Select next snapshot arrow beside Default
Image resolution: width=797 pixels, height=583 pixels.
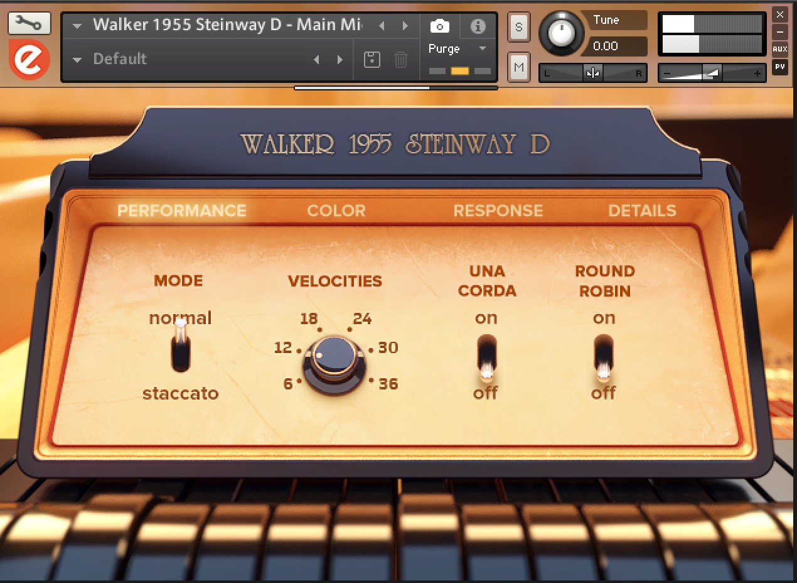(340, 60)
